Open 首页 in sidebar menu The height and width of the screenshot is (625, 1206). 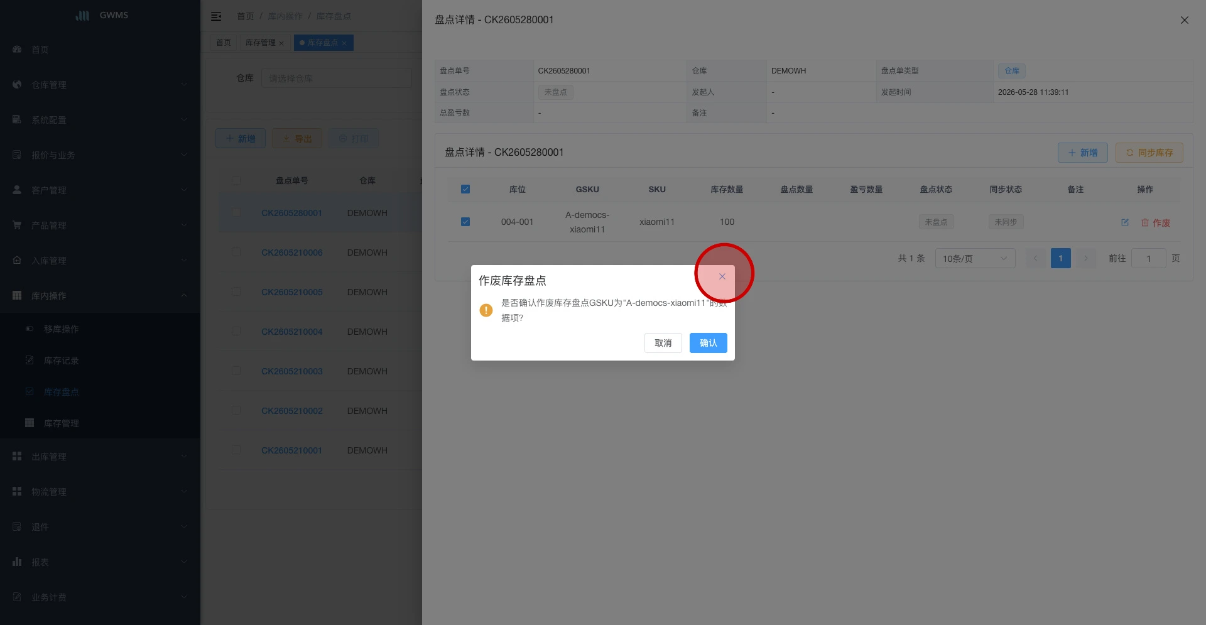[100, 50]
